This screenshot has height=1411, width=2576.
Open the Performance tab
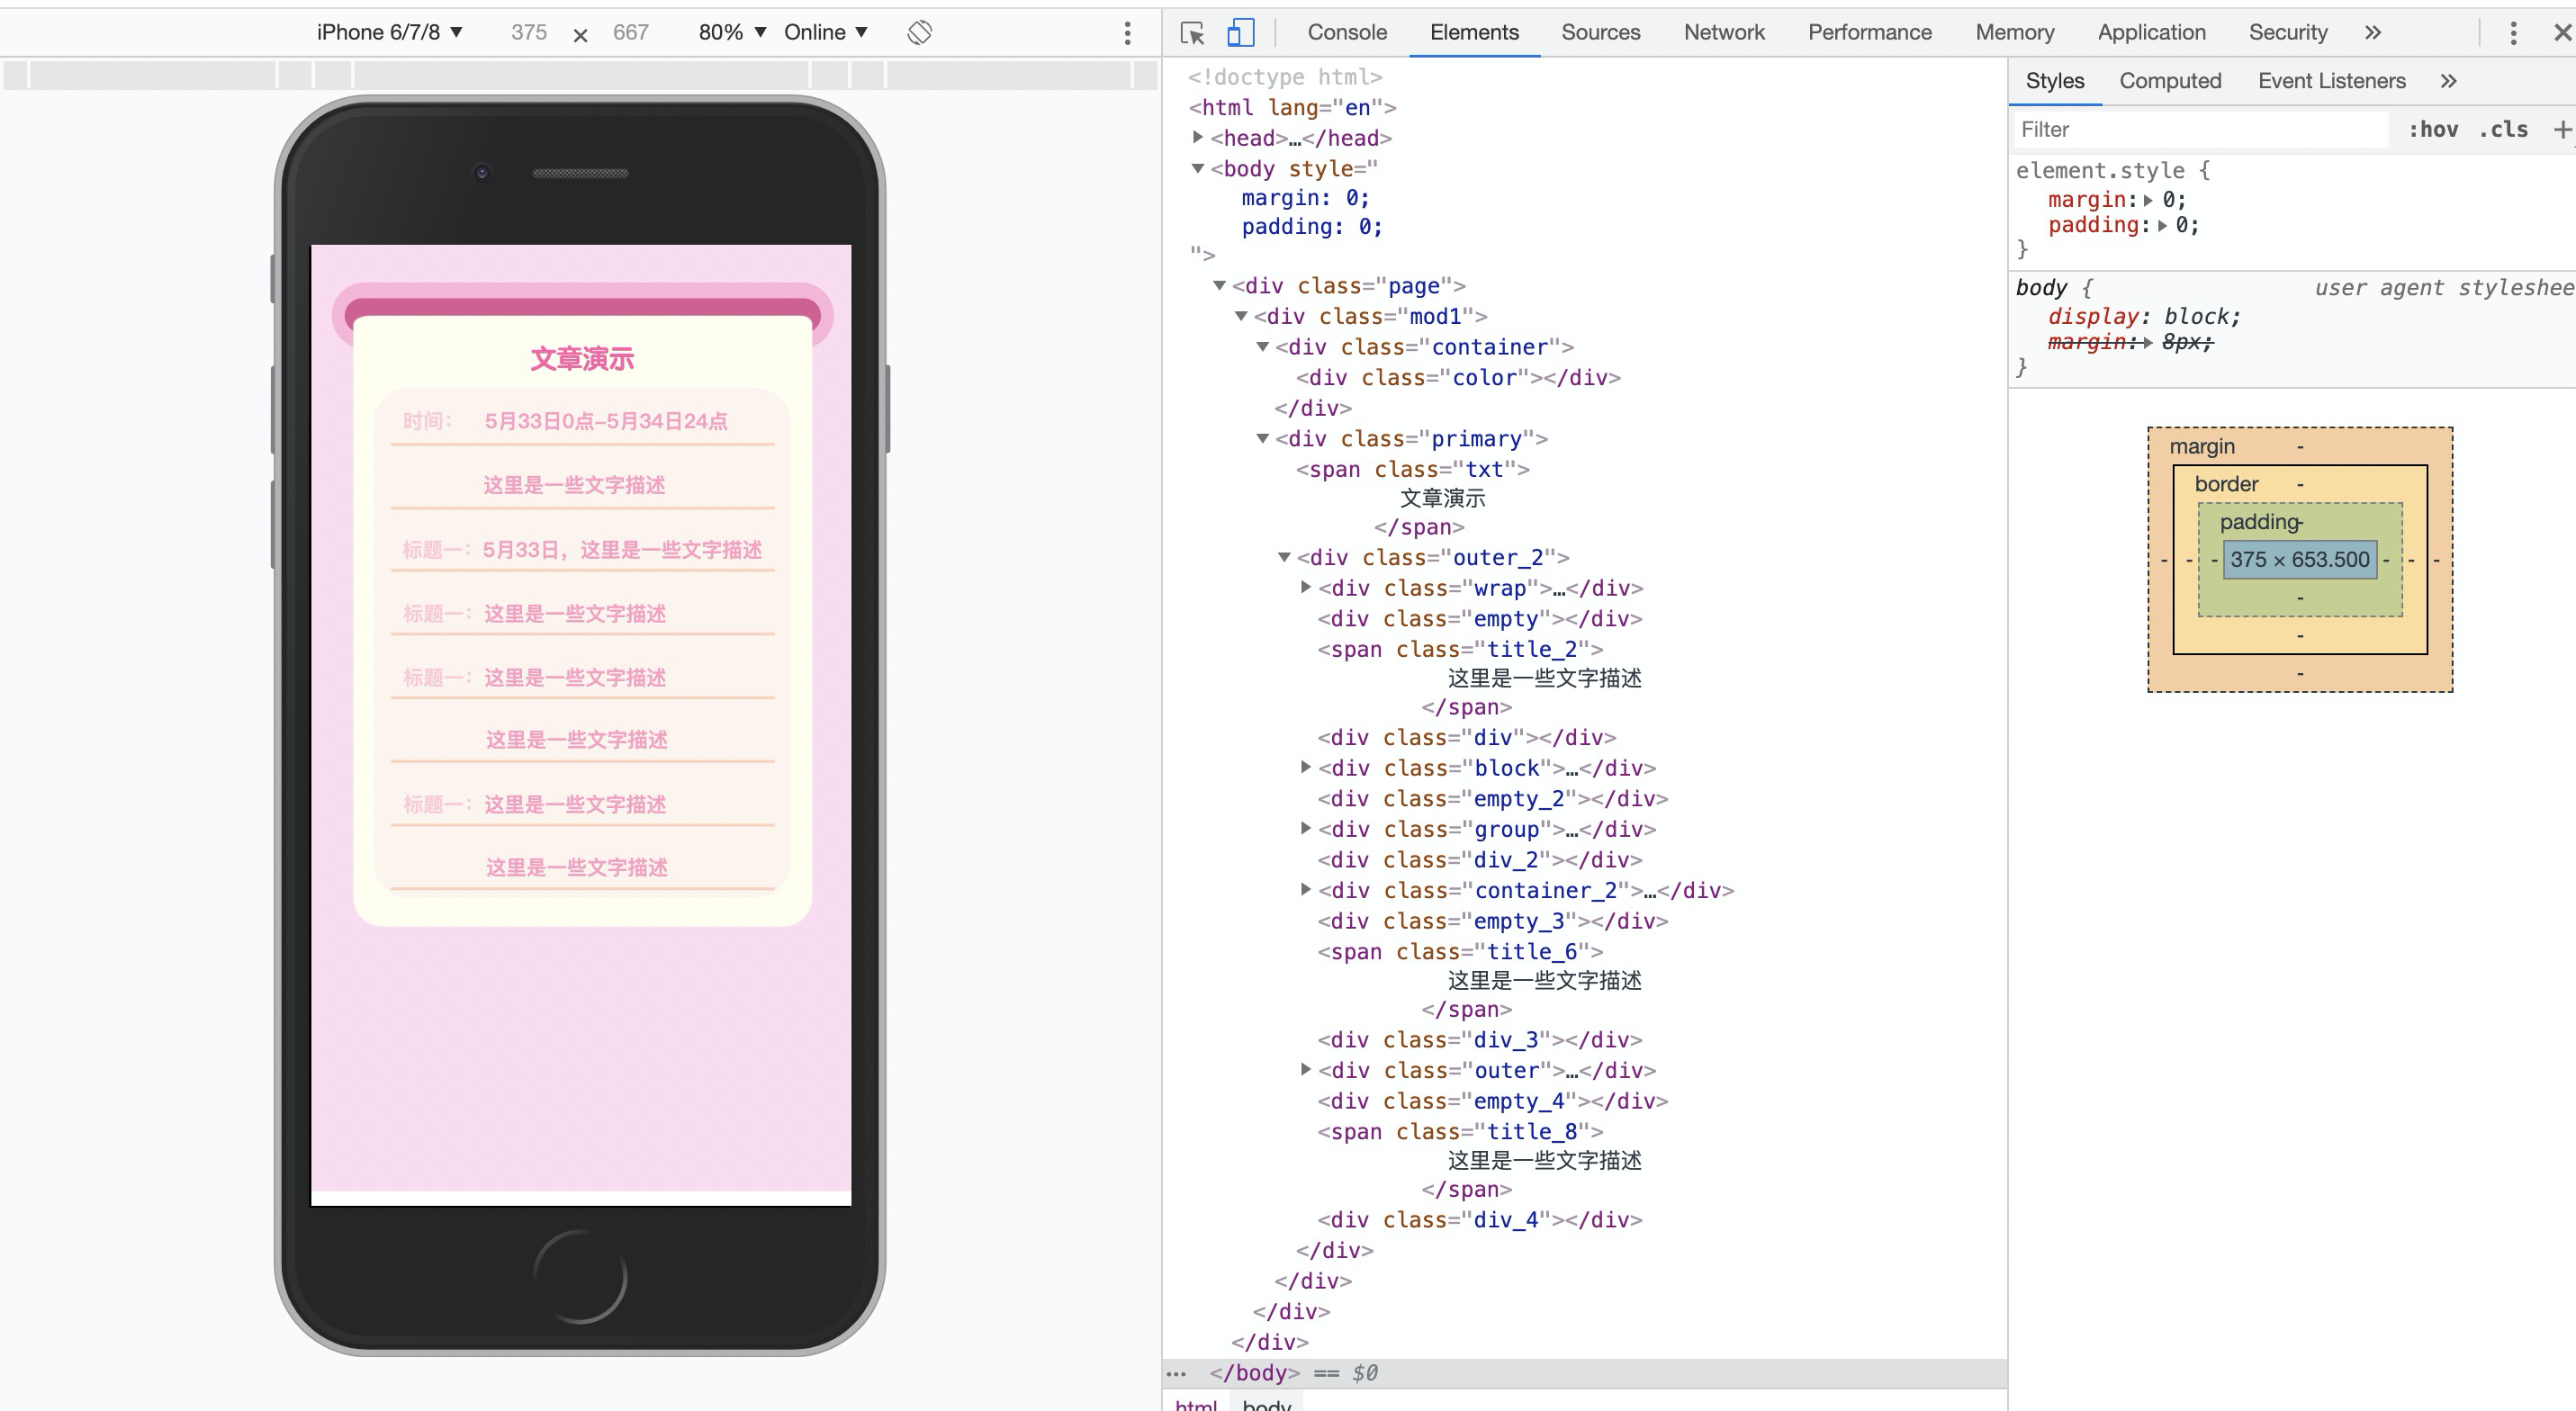[x=1870, y=32]
